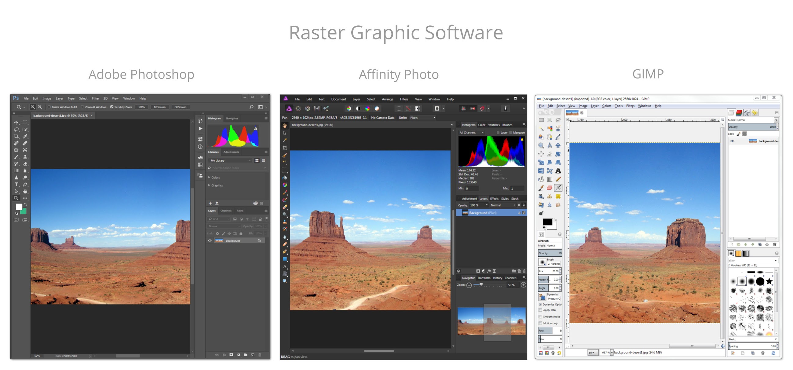This screenshot has width=793, height=370.
Task: Click the Histogram Min input field in Affinity Photo
Action: (472, 189)
